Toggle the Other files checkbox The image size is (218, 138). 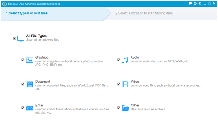[x=119, y=108]
